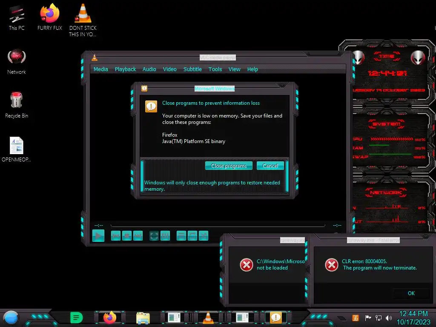436x327 pixels.
Task: Click the warning icon in low memory dialog
Action: 151,106
